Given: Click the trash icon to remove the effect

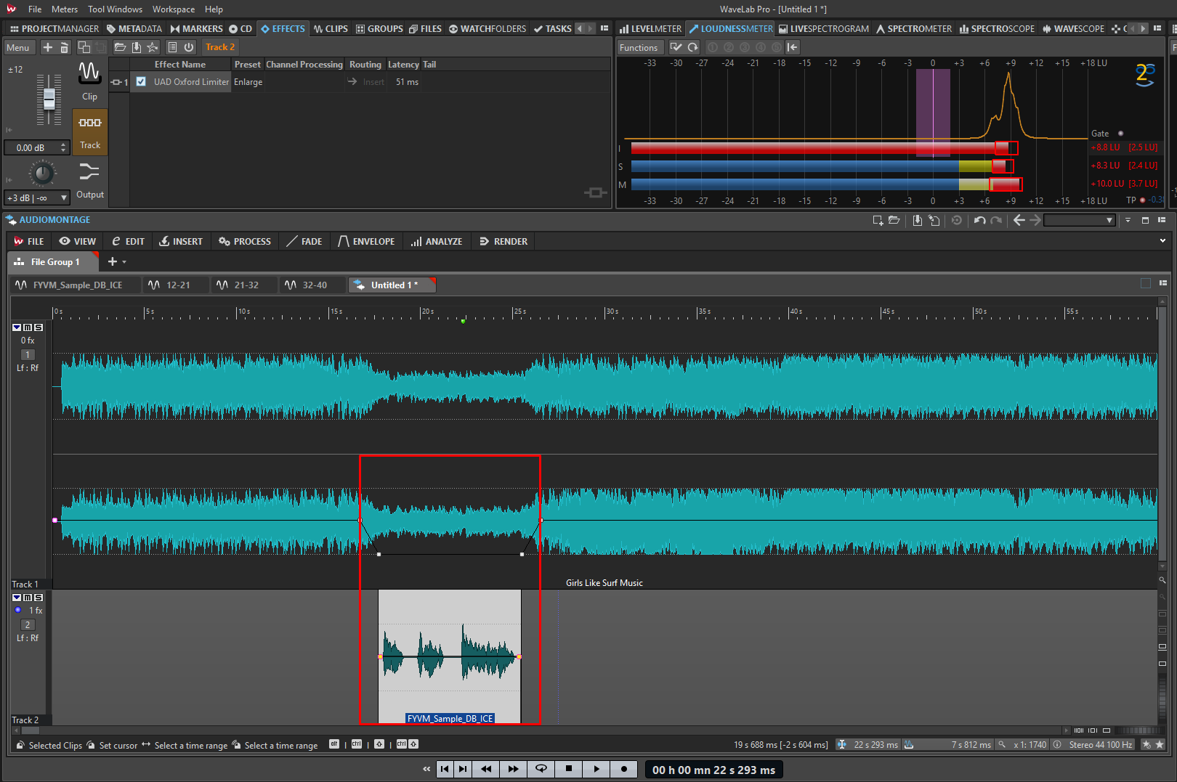Looking at the screenshot, I should (64, 47).
